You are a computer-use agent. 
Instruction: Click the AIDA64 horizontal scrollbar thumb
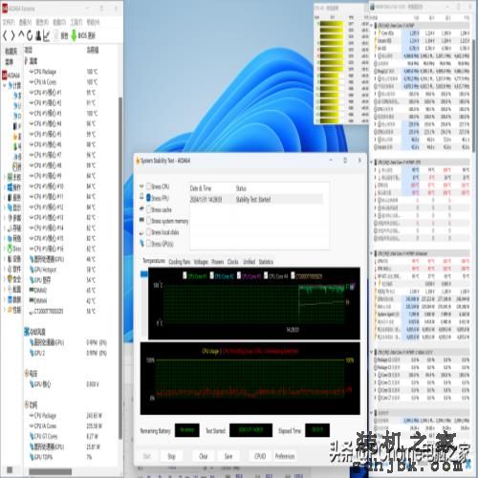(50, 471)
